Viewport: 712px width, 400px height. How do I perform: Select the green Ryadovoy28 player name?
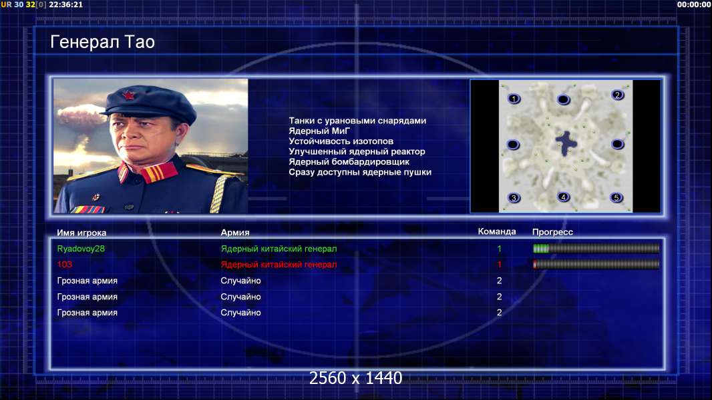[x=81, y=249]
